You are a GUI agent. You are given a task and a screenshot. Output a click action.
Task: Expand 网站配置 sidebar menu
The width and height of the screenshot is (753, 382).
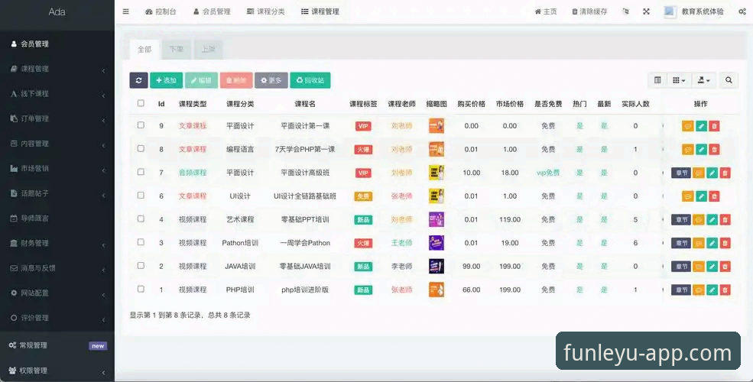click(57, 293)
